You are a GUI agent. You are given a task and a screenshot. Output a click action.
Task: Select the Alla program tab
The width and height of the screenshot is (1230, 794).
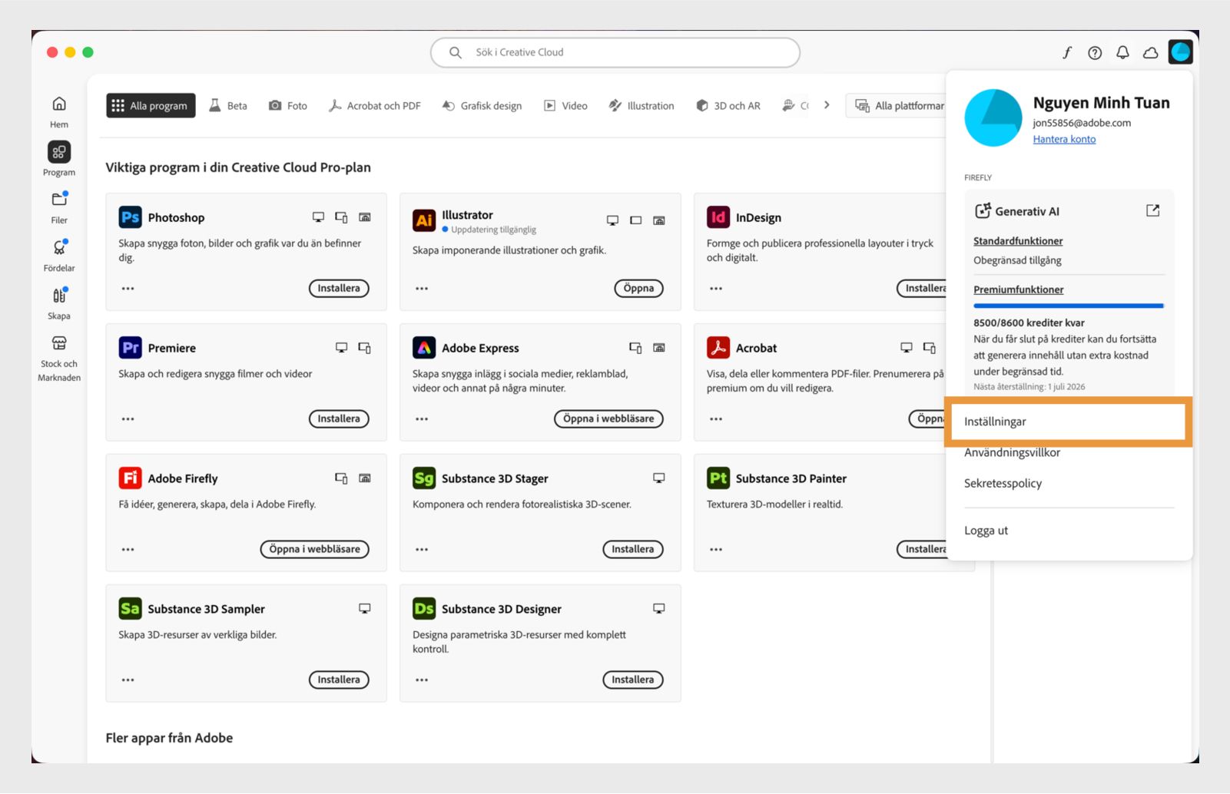[x=151, y=105]
